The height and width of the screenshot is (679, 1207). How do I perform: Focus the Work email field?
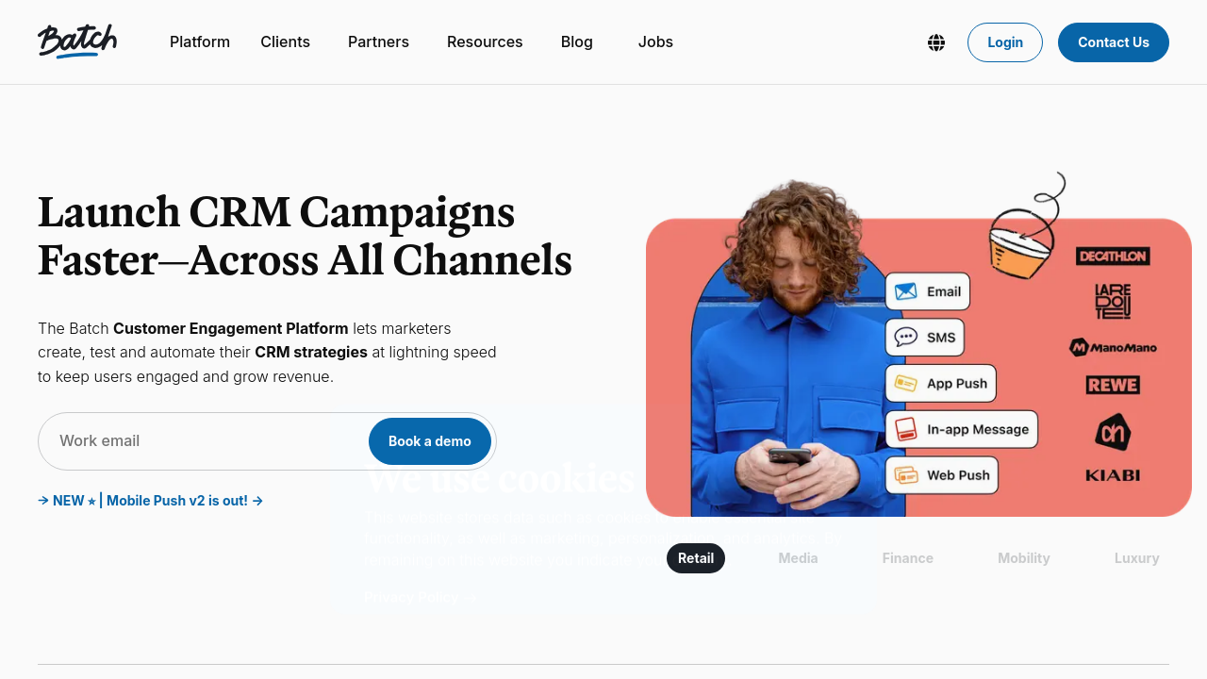[203, 441]
